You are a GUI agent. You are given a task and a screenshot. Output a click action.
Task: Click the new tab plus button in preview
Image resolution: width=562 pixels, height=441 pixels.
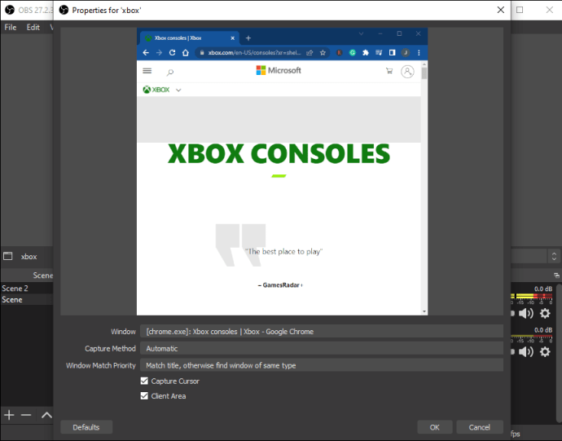click(248, 38)
